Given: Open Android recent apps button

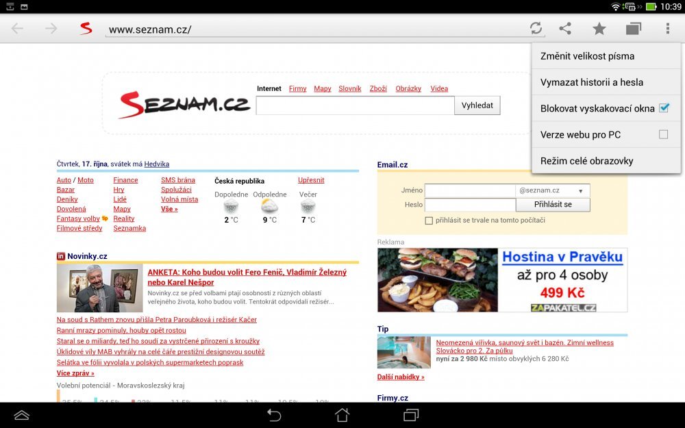Looking at the screenshot, I should coord(411,415).
